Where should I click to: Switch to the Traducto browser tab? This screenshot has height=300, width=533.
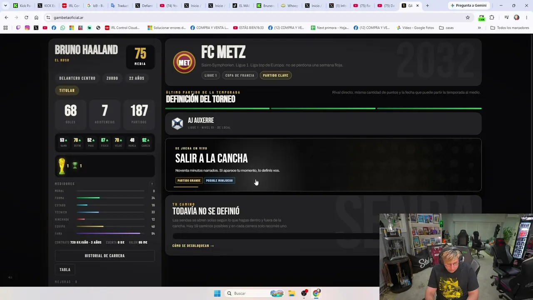(120, 5)
